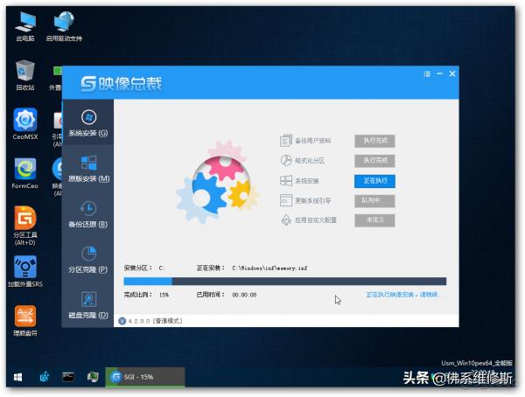Open the monitor taskbar icon

point(93,377)
